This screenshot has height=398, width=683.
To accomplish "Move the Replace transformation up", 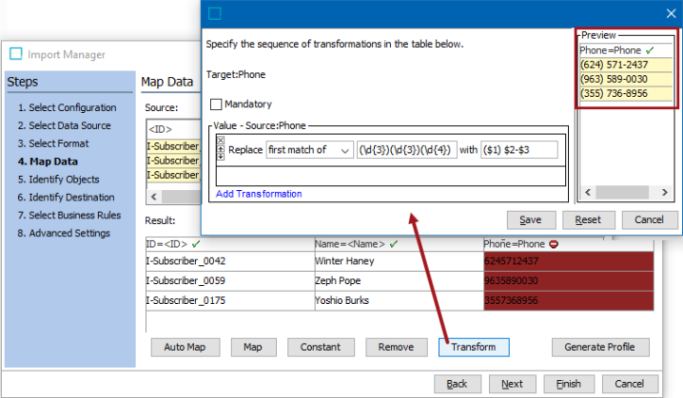I will point(221,149).
